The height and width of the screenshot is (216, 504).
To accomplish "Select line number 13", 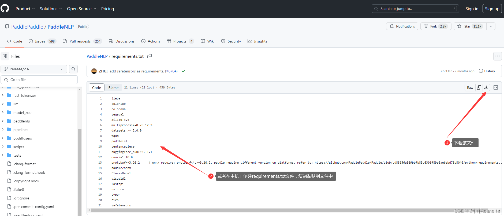I will 100,163.
